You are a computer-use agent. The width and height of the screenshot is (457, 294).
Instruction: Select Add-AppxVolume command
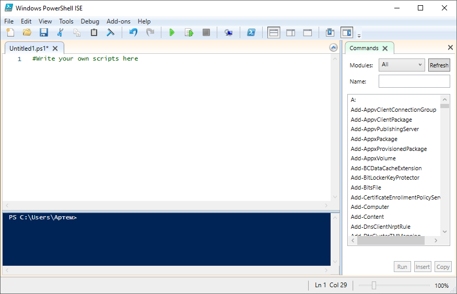coord(373,158)
